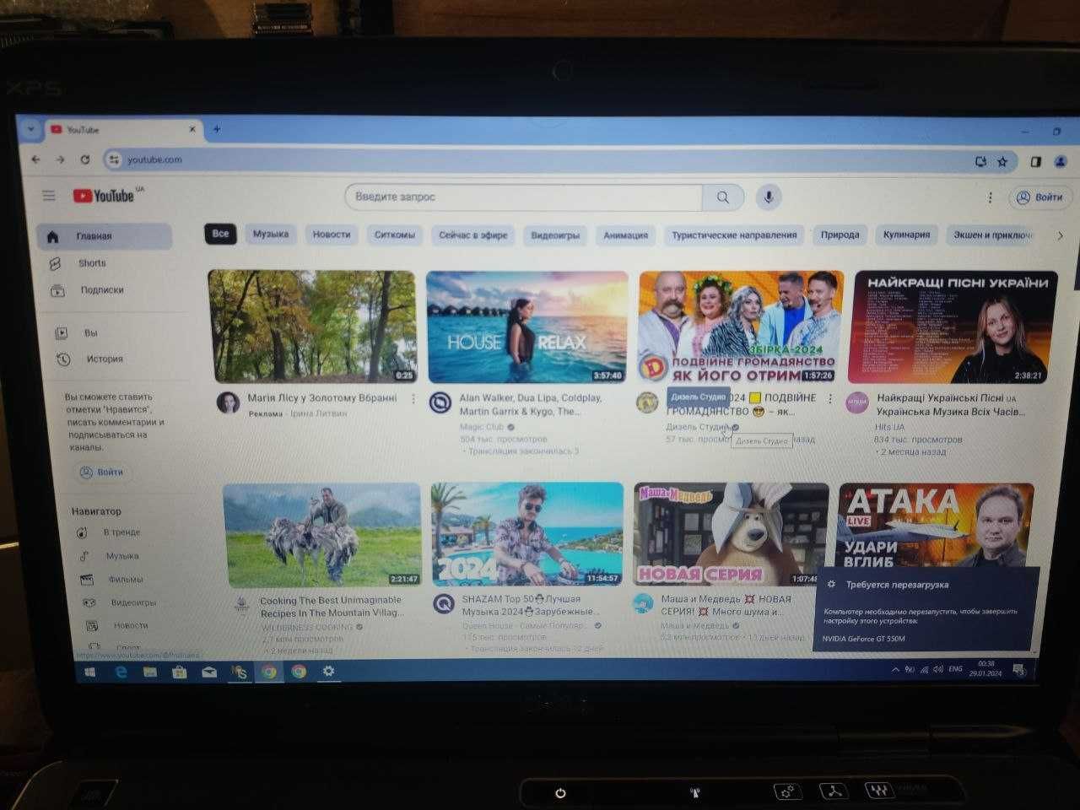Start voice search with microphone icon
The image size is (1080, 810).
tap(768, 197)
